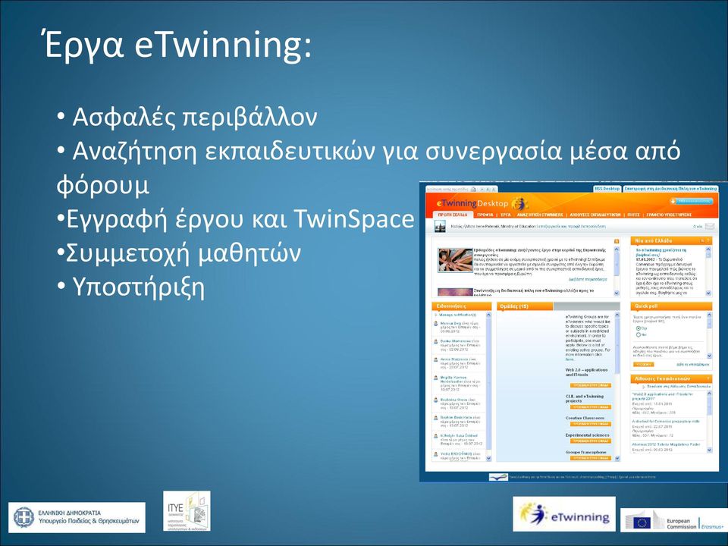Image resolution: width=728 pixels, height=546 pixels.
Task: Open the ΑΝΑΖΗΤΗΣΗ ETWINNERS tab
Action: click(539, 215)
